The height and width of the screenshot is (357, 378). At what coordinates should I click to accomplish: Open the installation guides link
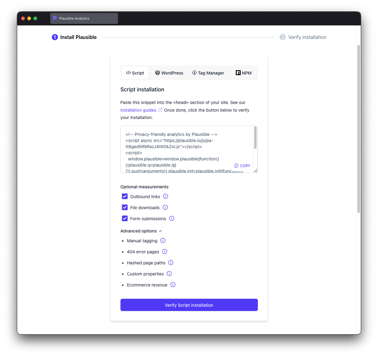(x=139, y=110)
